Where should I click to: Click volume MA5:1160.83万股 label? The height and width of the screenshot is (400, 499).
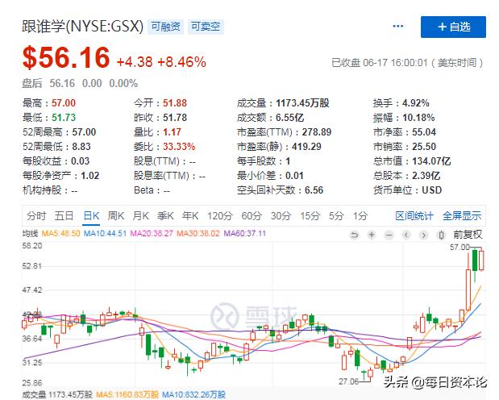coord(127,395)
